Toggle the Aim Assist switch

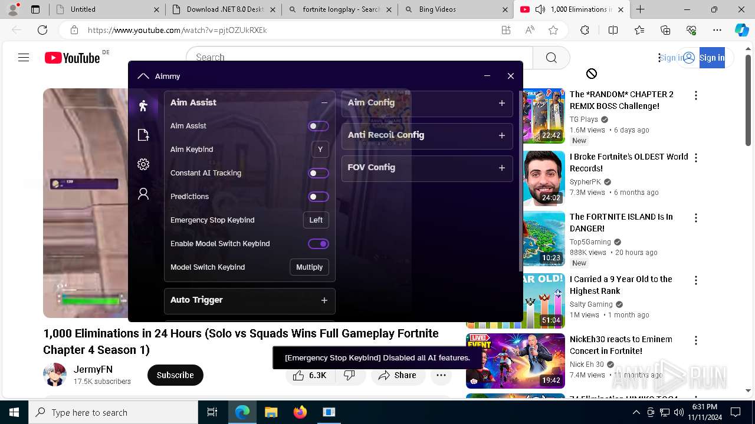tap(319, 126)
